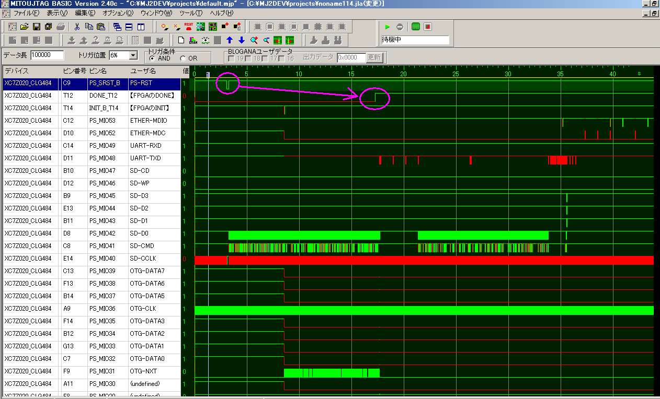Select the UART-TXD signal row
The image size is (660, 399).
(x=145, y=158)
